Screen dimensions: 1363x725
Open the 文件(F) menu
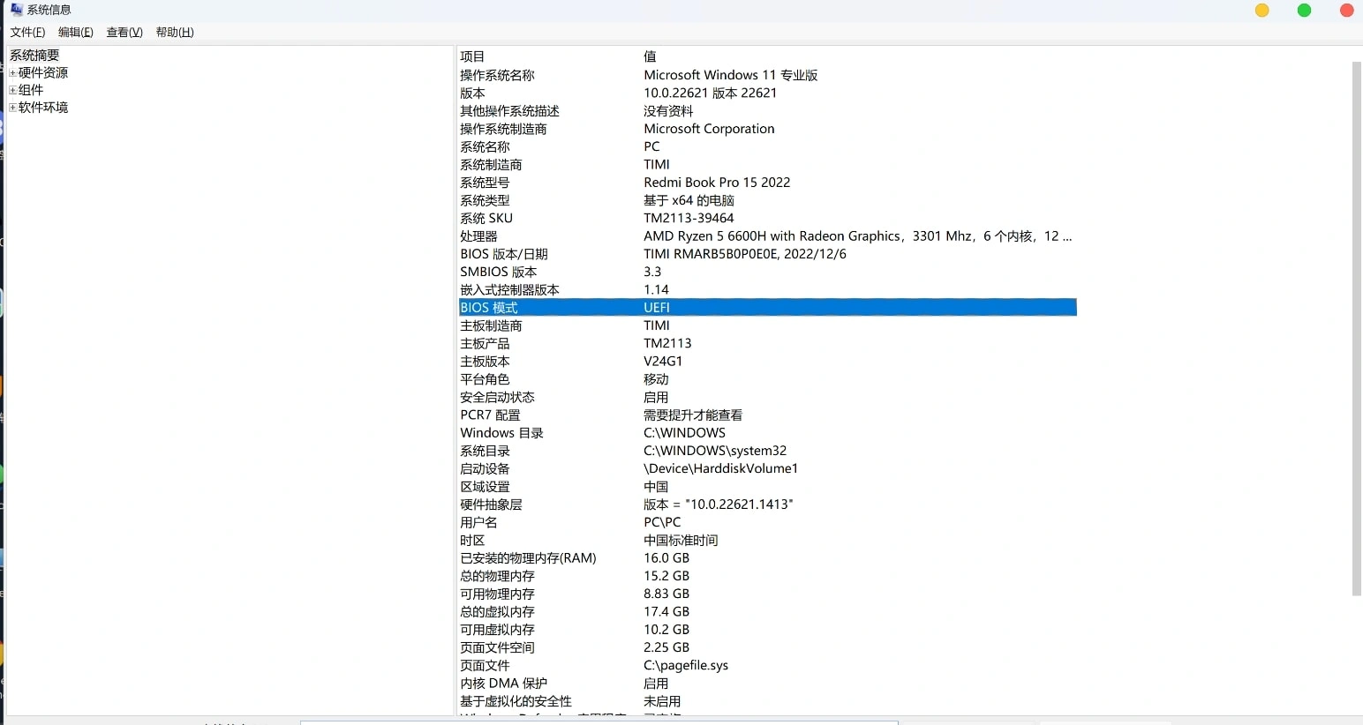(27, 33)
